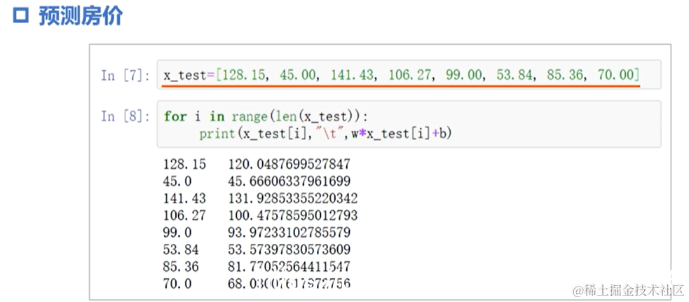This screenshot has width=689, height=302.
Task: Click output value "45.0" in results
Action: (177, 181)
